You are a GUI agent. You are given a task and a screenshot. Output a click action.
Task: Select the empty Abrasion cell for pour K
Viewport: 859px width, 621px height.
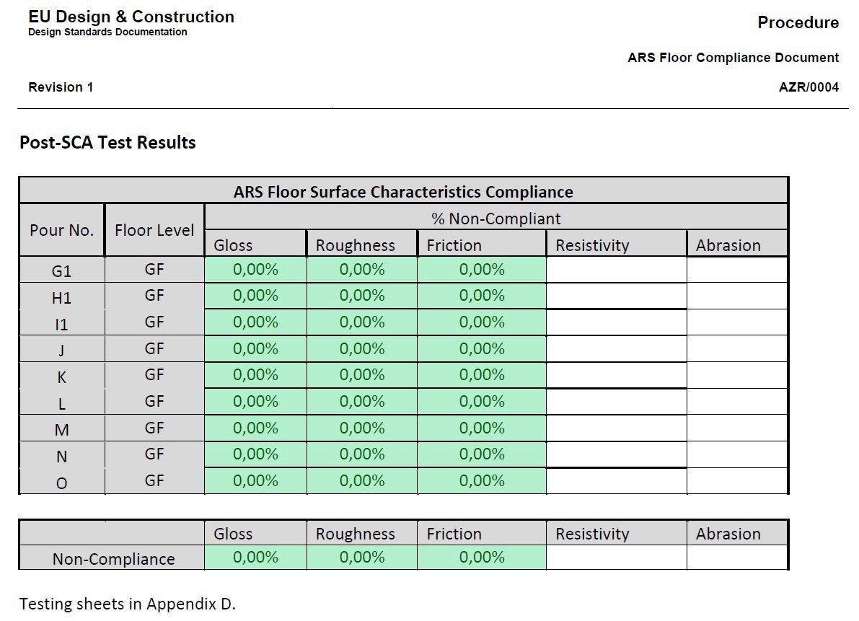[736, 375]
